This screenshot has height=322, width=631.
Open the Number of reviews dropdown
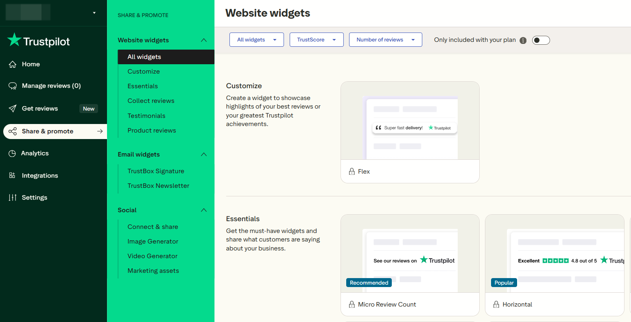coord(386,40)
